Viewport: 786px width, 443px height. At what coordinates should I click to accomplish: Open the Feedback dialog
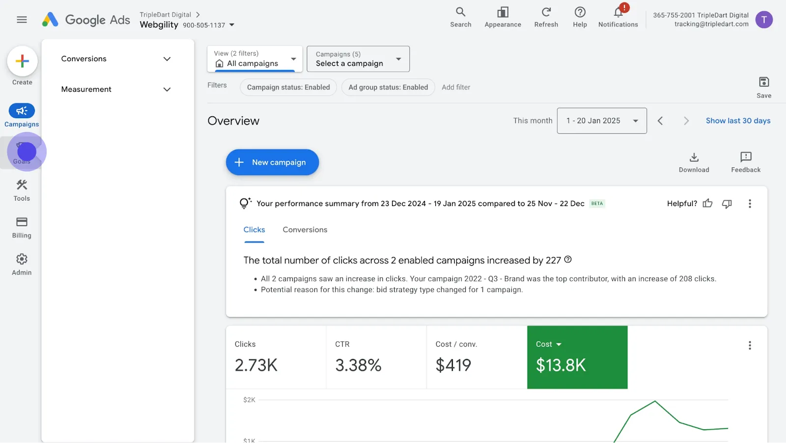[746, 162]
